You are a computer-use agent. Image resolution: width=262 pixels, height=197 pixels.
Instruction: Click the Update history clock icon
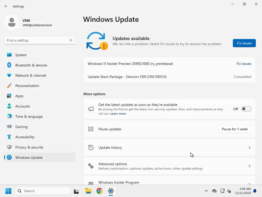[x=91, y=147]
